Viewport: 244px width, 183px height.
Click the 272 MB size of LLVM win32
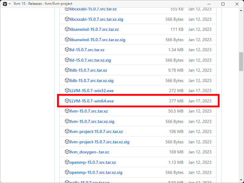pos(176,91)
